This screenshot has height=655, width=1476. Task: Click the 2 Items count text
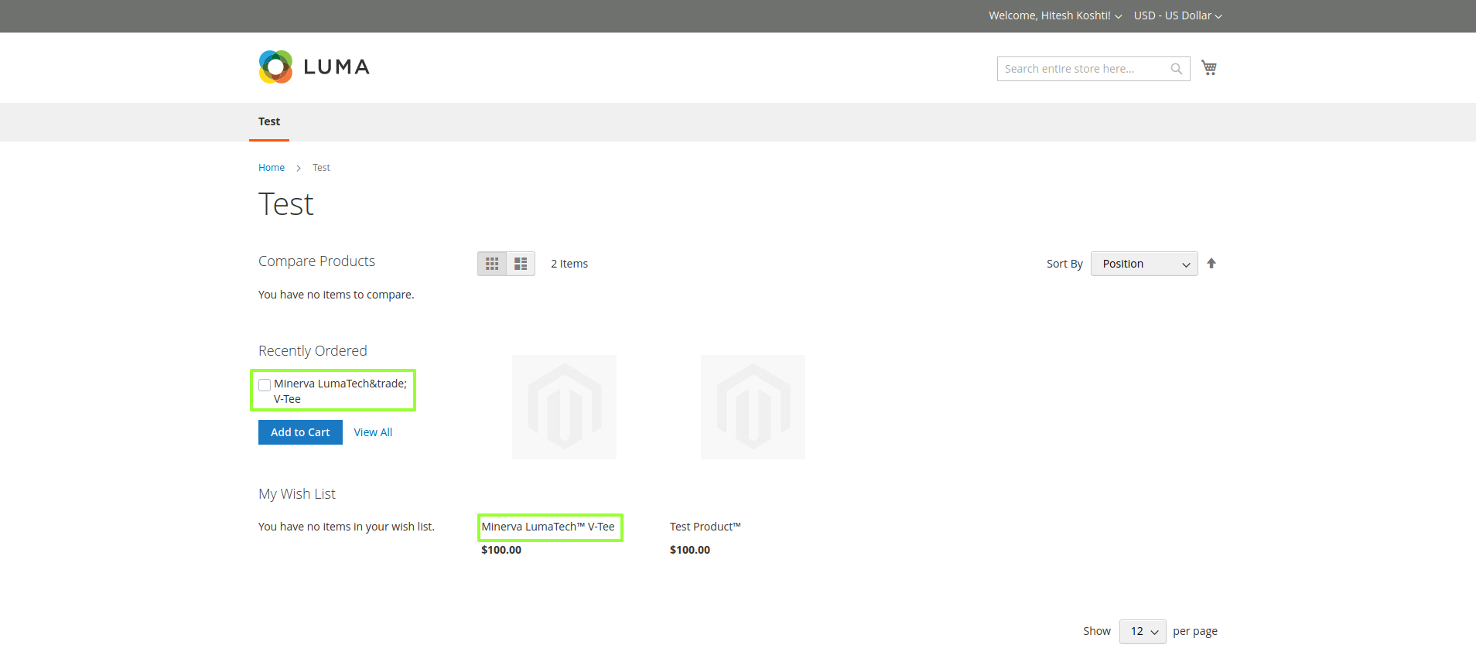tap(569, 264)
